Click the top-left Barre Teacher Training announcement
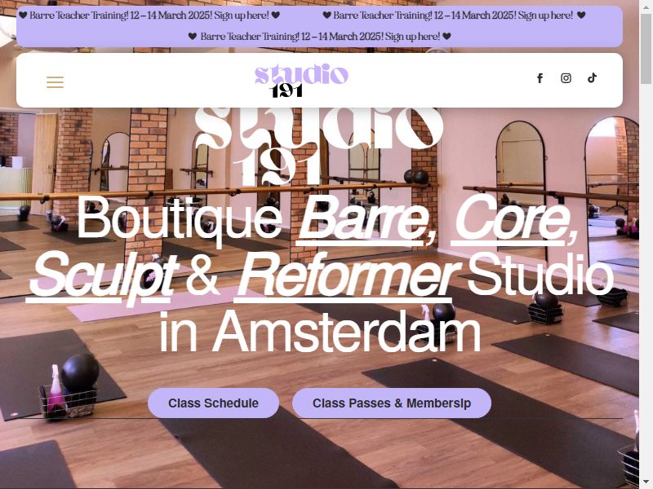Screen dimensions: 653x489 click(x=149, y=15)
